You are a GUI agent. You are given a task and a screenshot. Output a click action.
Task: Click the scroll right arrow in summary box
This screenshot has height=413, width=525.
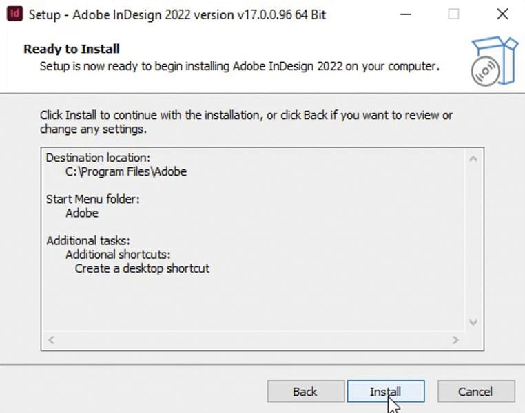pos(455,340)
